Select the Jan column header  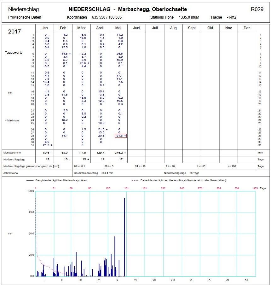tap(45, 28)
